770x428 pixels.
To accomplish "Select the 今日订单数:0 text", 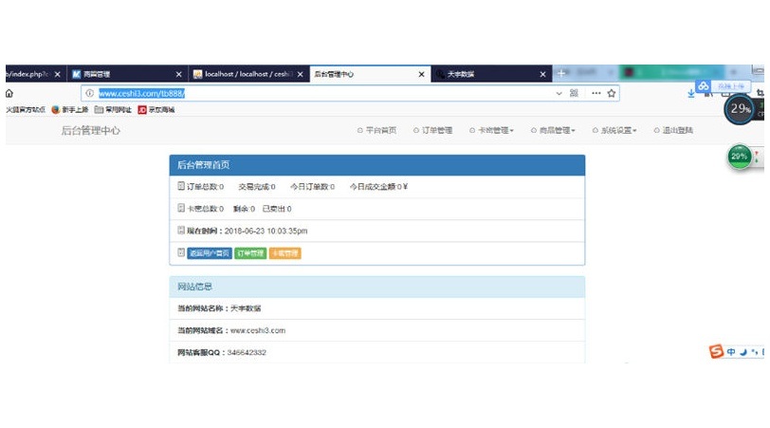I will coord(312,187).
